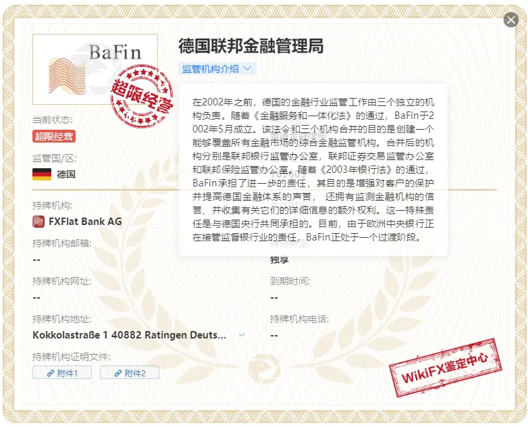Click the 到期时间 label
528x427 pixels.
[x=290, y=281]
